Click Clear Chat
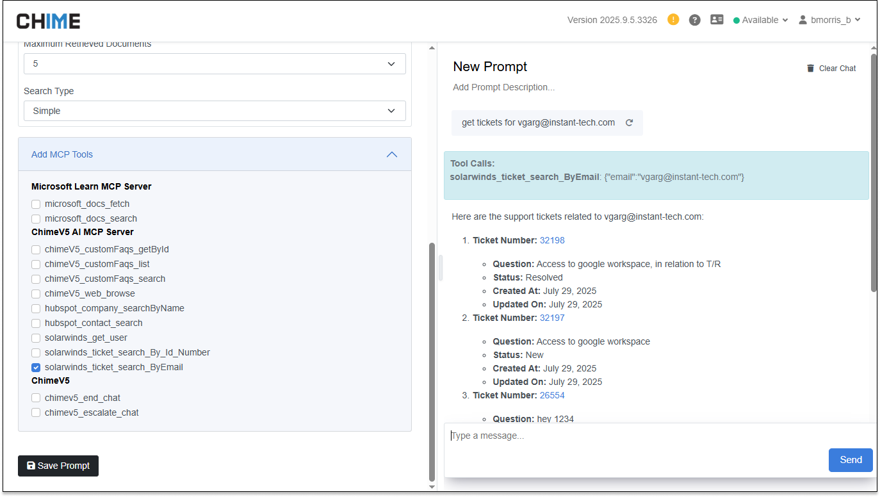 pyautogui.click(x=831, y=68)
